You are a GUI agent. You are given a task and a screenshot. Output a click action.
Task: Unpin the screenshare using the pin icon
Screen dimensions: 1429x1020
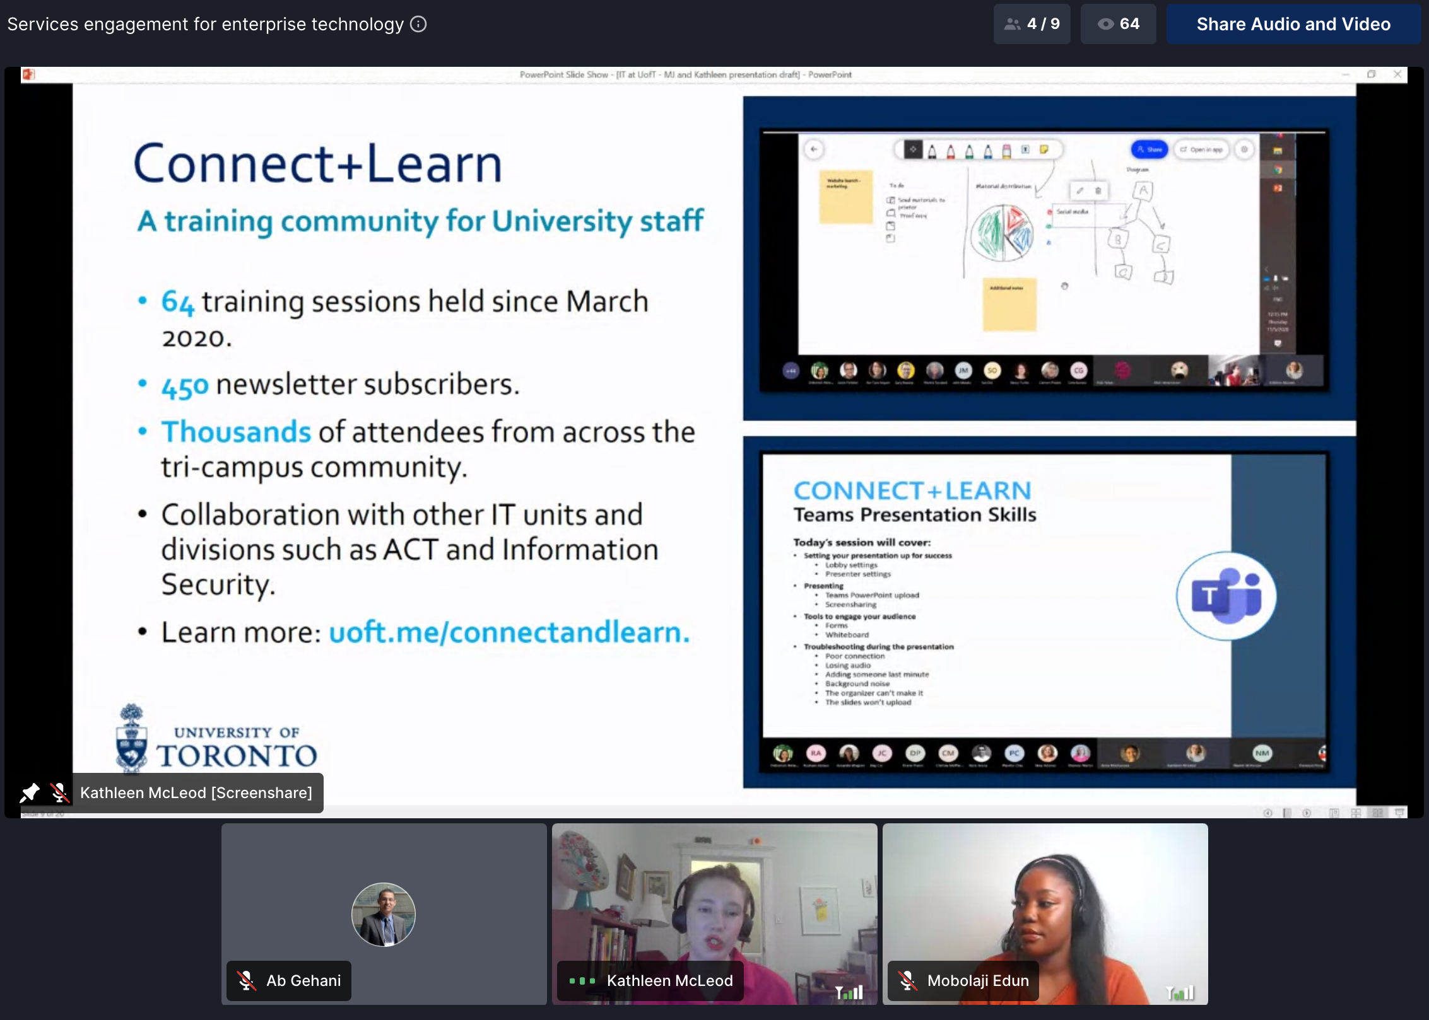(30, 792)
